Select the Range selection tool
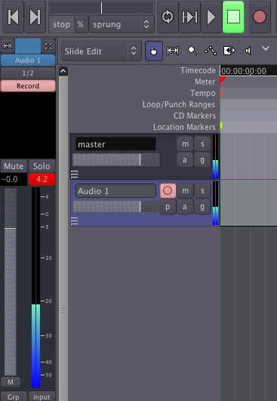 pos(173,51)
